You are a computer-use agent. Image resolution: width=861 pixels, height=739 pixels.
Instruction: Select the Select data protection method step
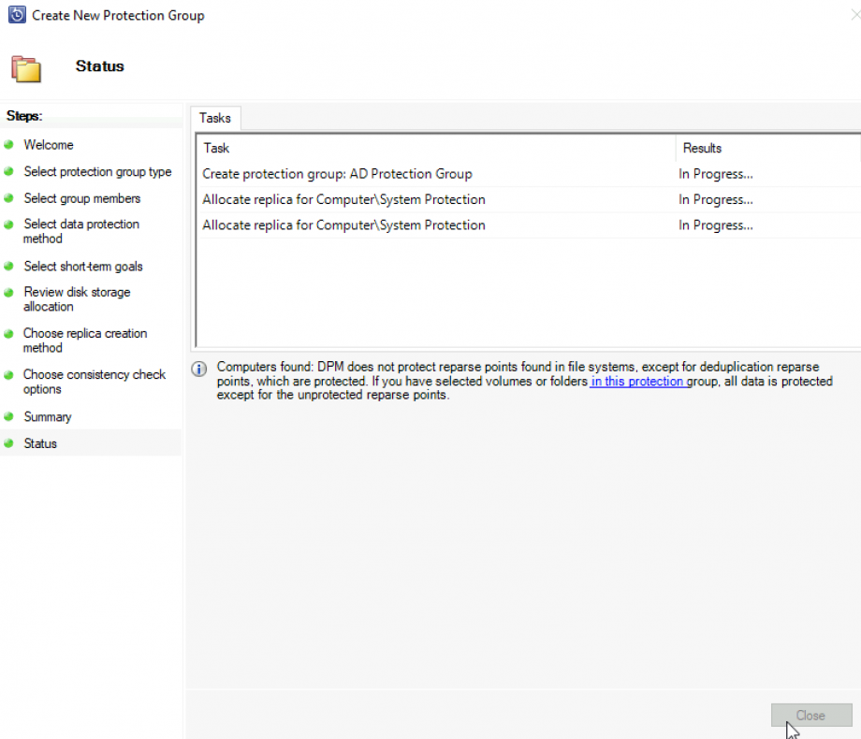click(81, 231)
